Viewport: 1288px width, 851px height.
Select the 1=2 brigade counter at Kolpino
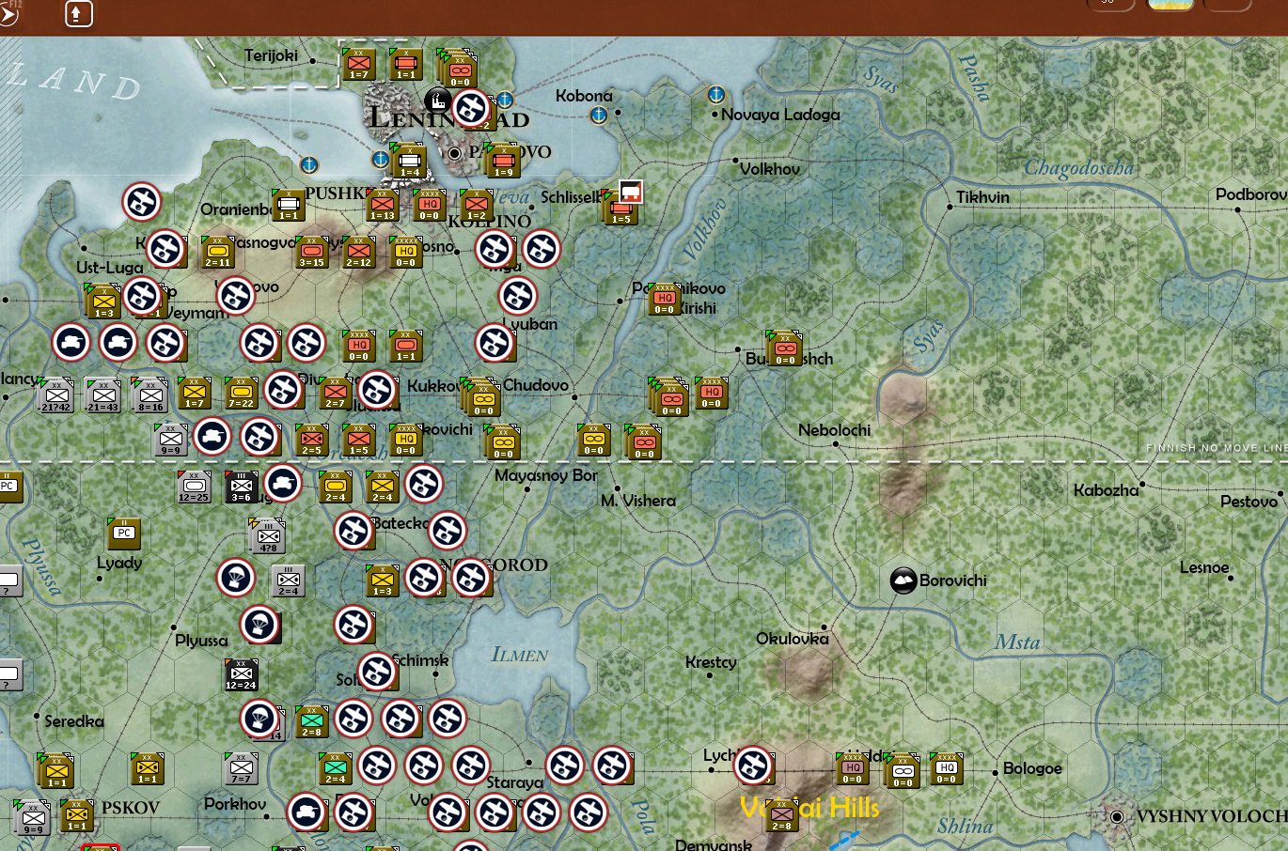(476, 206)
